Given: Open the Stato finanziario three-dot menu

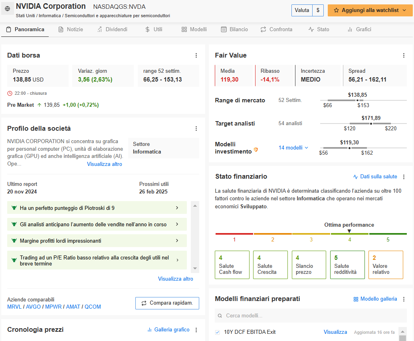Looking at the screenshot, I should click(x=404, y=177).
